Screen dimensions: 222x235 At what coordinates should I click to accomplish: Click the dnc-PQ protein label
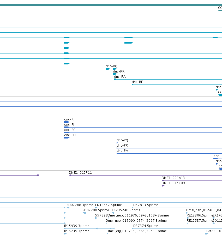pos(122,140)
